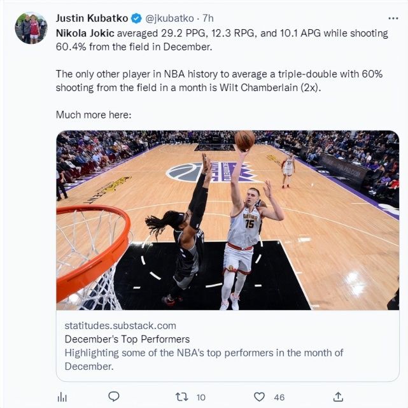Click the "Much more here:" text
This screenshot has height=408, width=408.
[93, 115]
